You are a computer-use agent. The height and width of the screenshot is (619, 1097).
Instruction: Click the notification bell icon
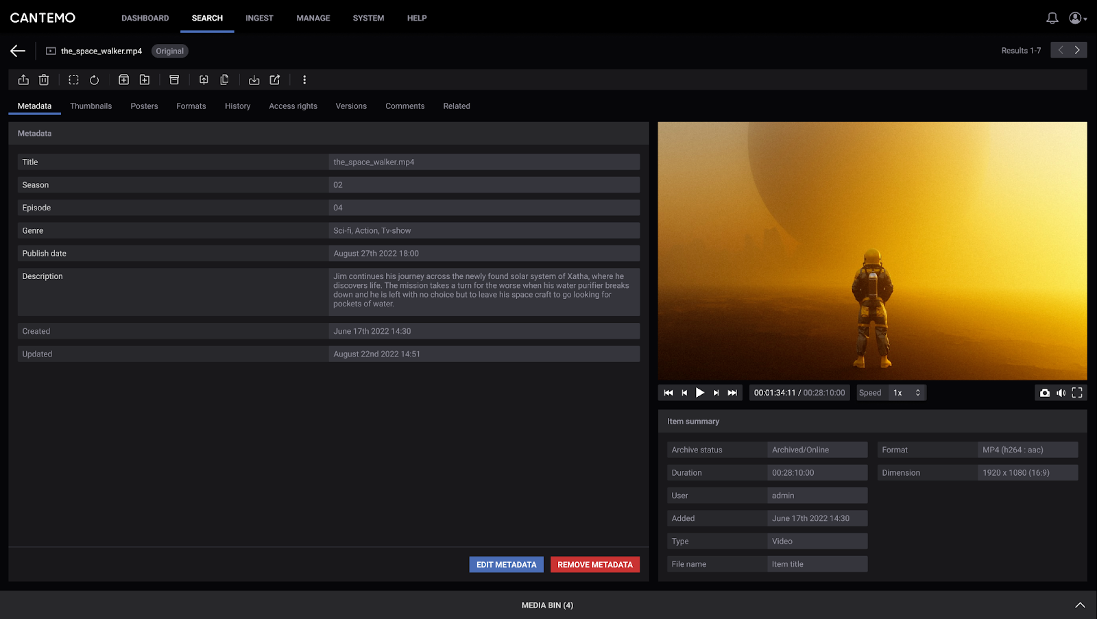(1052, 17)
